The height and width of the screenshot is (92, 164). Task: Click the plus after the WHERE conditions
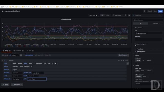58,64
